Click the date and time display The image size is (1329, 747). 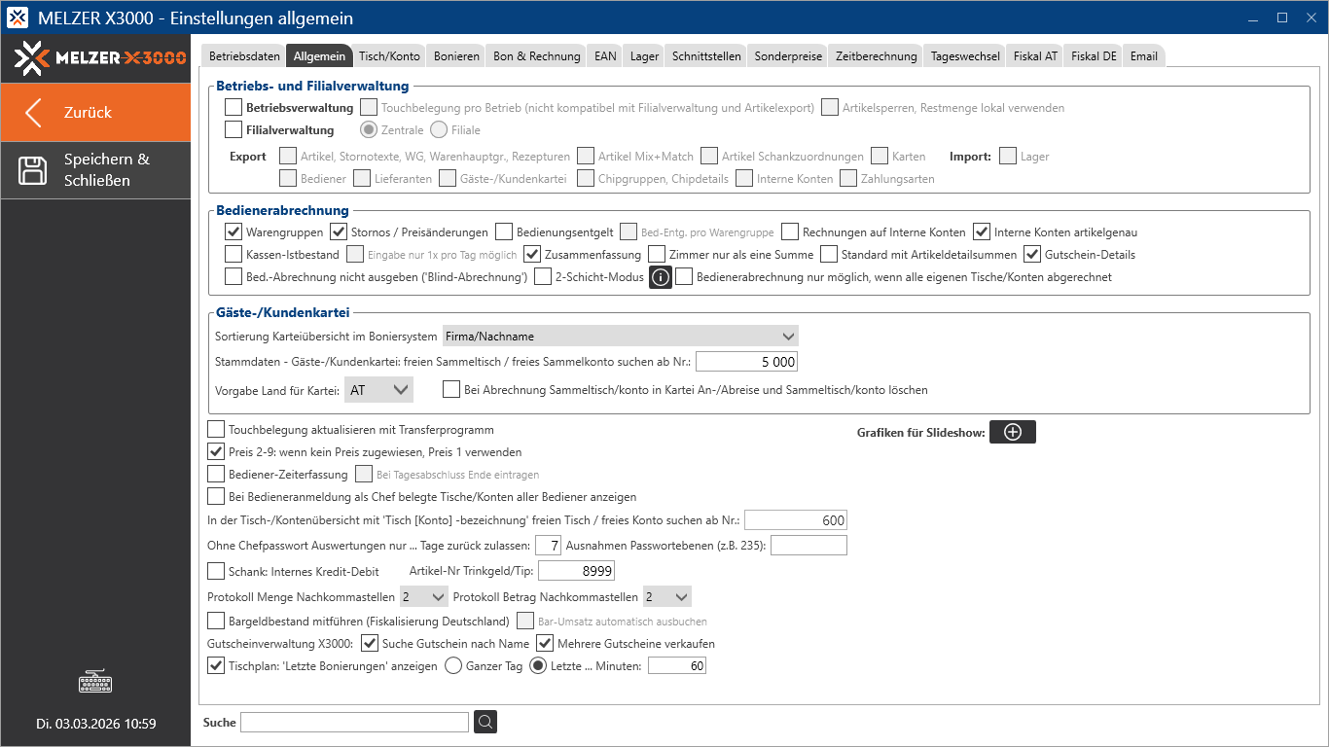[95, 724]
